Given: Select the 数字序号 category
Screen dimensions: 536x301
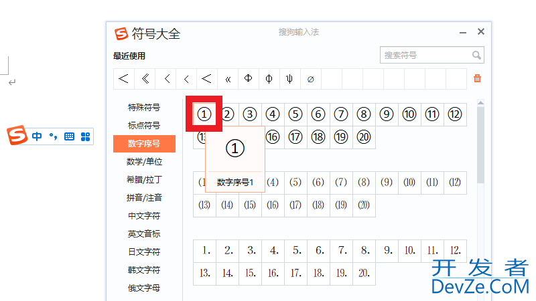Looking at the screenshot, I should tap(144, 144).
